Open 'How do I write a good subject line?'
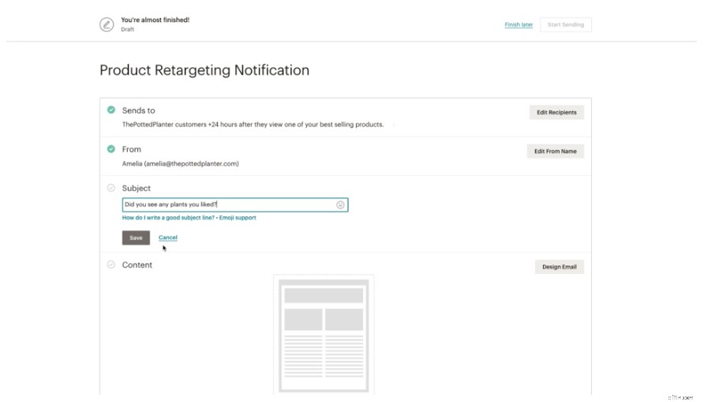 pyautogui.click(x=168, y=218)
